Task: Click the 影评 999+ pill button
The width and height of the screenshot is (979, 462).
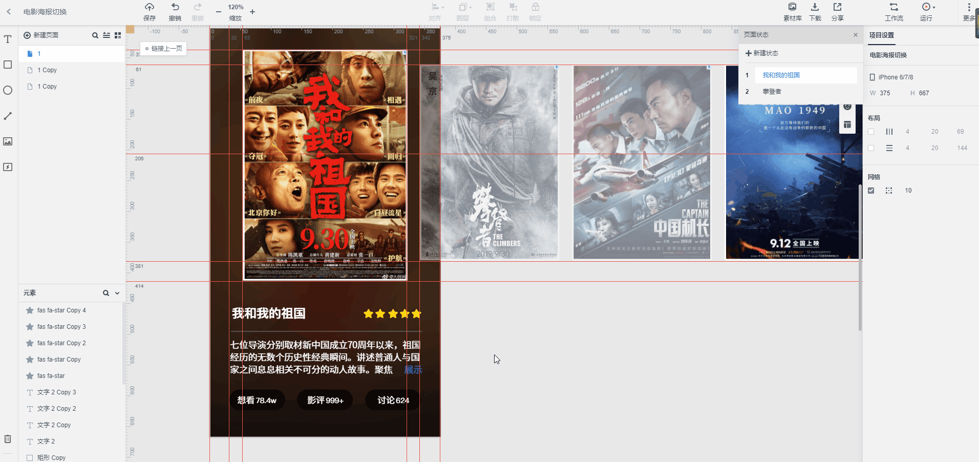Action: (325, 400)
